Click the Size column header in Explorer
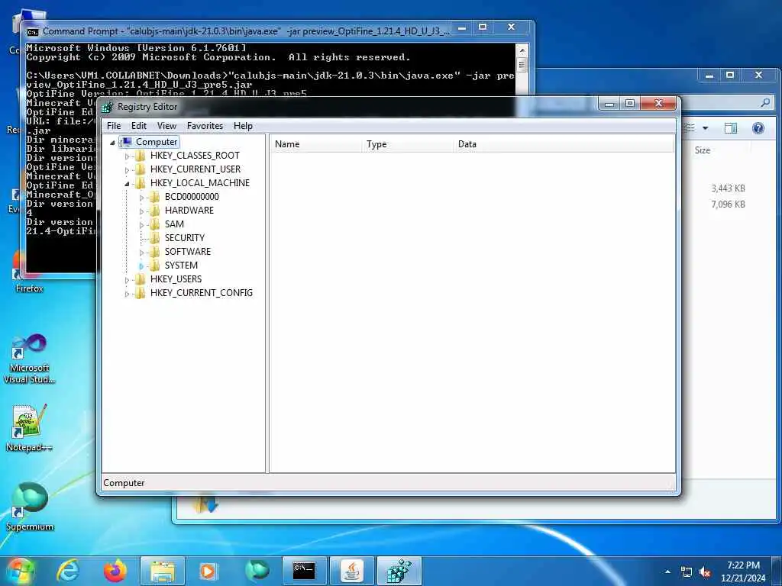 click(x=703, y=150)
